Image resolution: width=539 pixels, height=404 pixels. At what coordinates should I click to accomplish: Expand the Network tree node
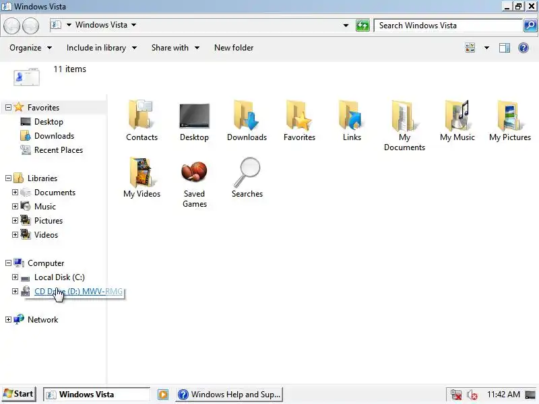coord(8,319)
